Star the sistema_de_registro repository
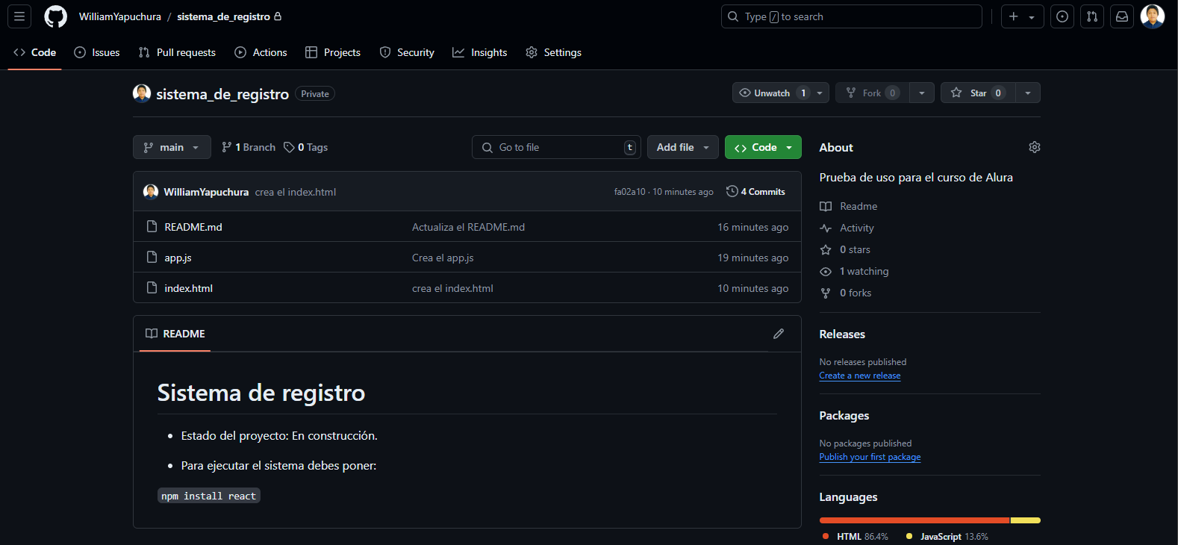 (x=978, y=93)
